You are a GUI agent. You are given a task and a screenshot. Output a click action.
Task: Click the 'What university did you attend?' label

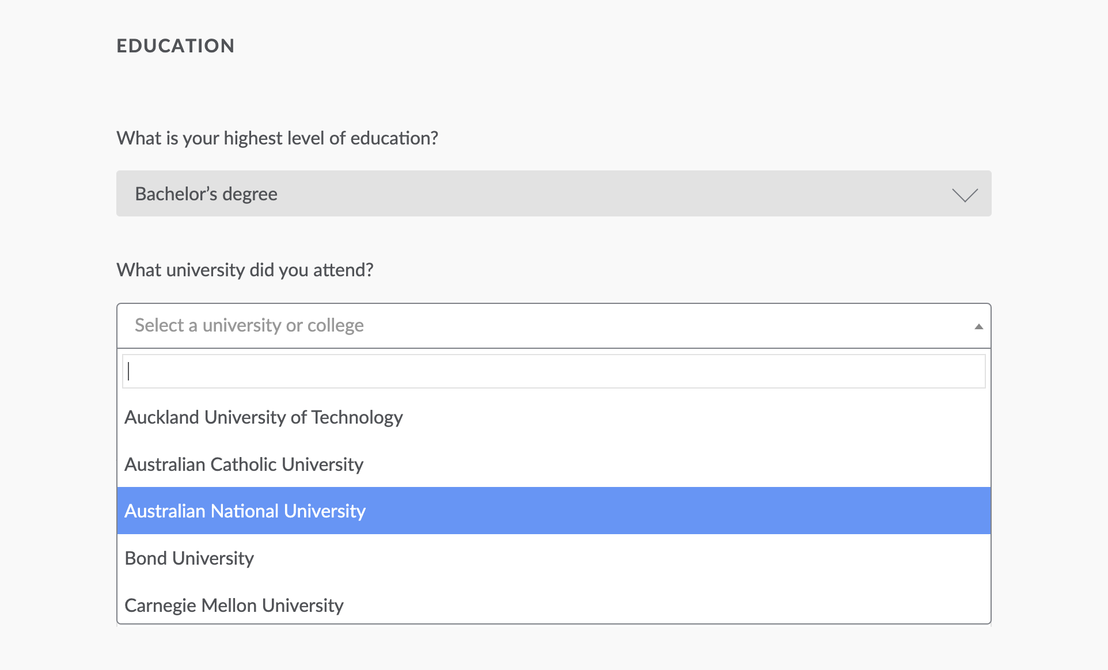[x=244, y=269]
